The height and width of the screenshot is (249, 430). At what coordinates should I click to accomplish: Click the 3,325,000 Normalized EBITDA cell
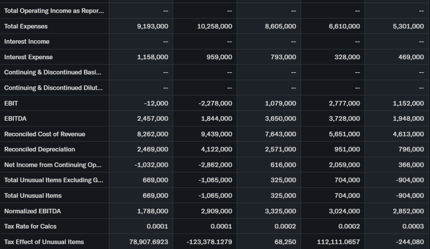280,211
